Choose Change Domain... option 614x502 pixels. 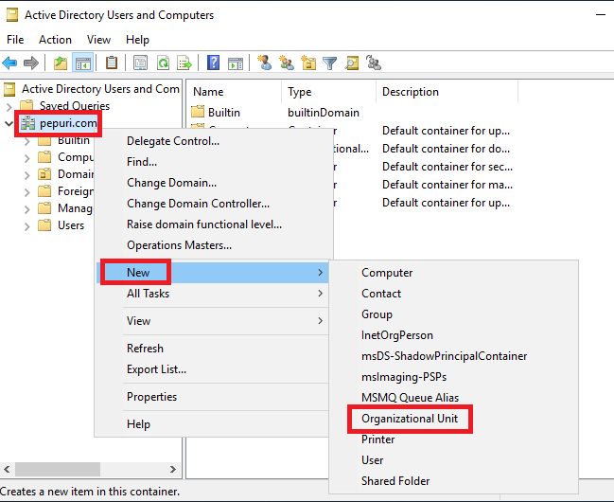pos(213,183)
